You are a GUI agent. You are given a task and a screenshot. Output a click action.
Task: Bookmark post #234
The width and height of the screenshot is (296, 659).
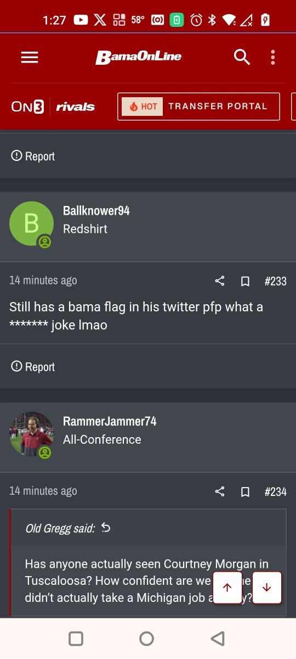245,492
